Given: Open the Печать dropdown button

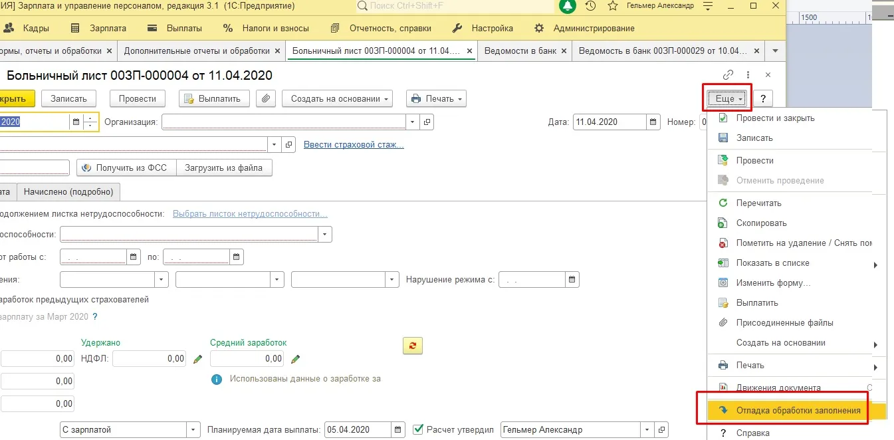Looking at the screenshot, I should [436, 98].
